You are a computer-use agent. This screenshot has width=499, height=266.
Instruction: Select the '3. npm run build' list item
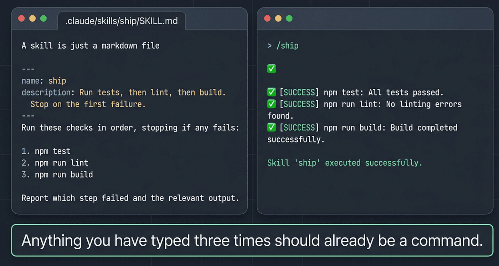pyautogui.click(x=57, y=174)
